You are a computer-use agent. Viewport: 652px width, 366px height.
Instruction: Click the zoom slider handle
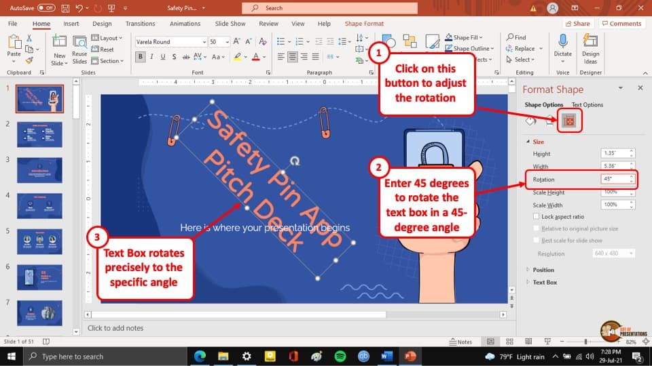coord(585,342)
